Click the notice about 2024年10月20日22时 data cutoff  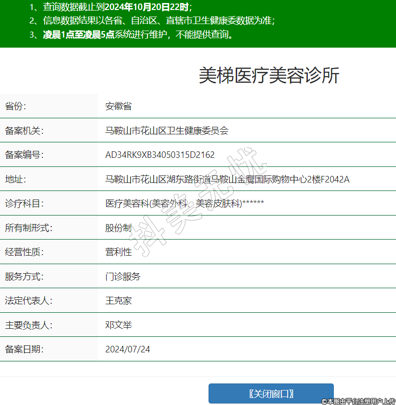(x=110, y=7)
